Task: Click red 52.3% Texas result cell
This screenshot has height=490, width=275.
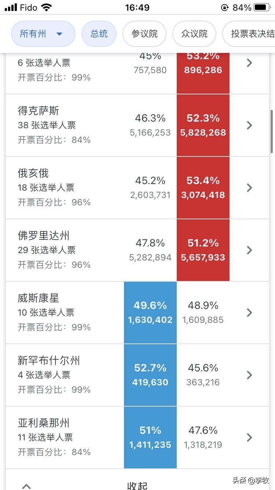Action: (203, 125)
